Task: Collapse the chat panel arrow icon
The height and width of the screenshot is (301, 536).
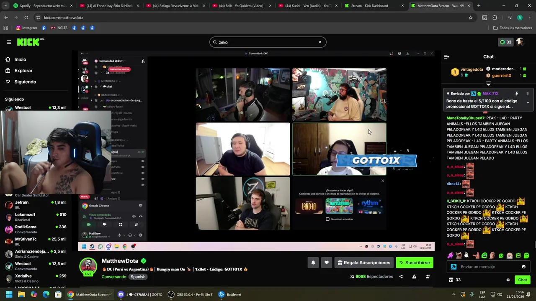Action: coord(446,56)
